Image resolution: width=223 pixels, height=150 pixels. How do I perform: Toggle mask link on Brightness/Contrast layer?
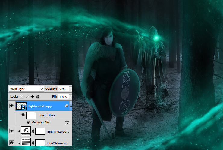[x=33, y=131]
